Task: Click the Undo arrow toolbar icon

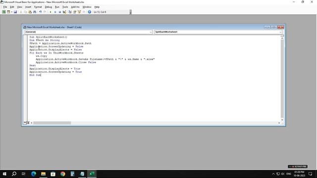Action: coord(40,12)
